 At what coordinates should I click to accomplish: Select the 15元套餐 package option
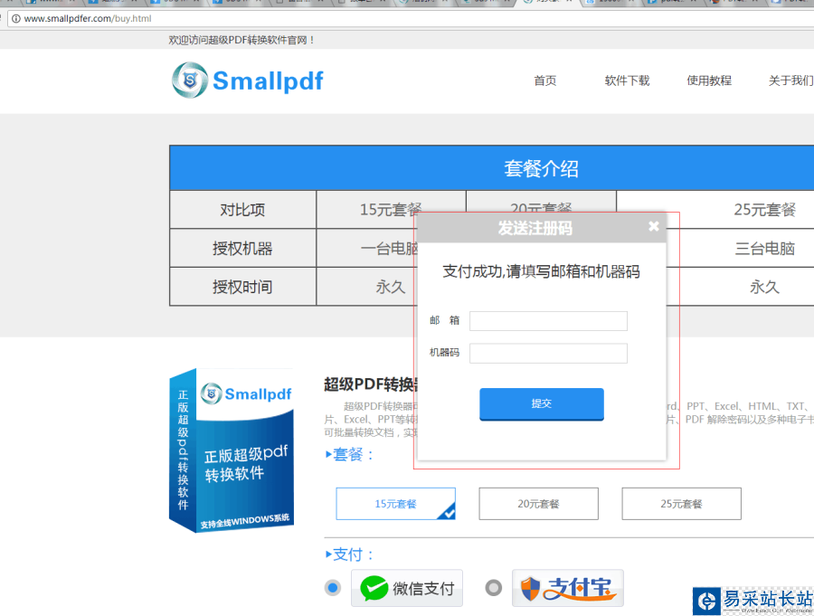[x=395, y=504]
